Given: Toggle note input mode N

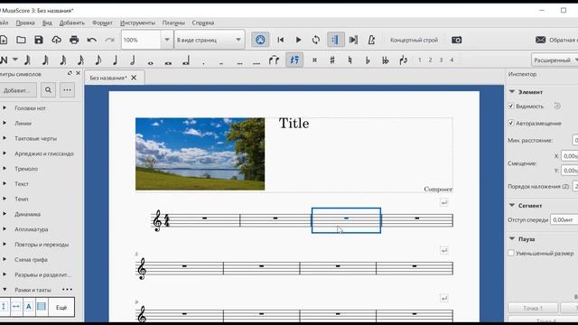Looking at the screenshot, I should tap(4, 60).
